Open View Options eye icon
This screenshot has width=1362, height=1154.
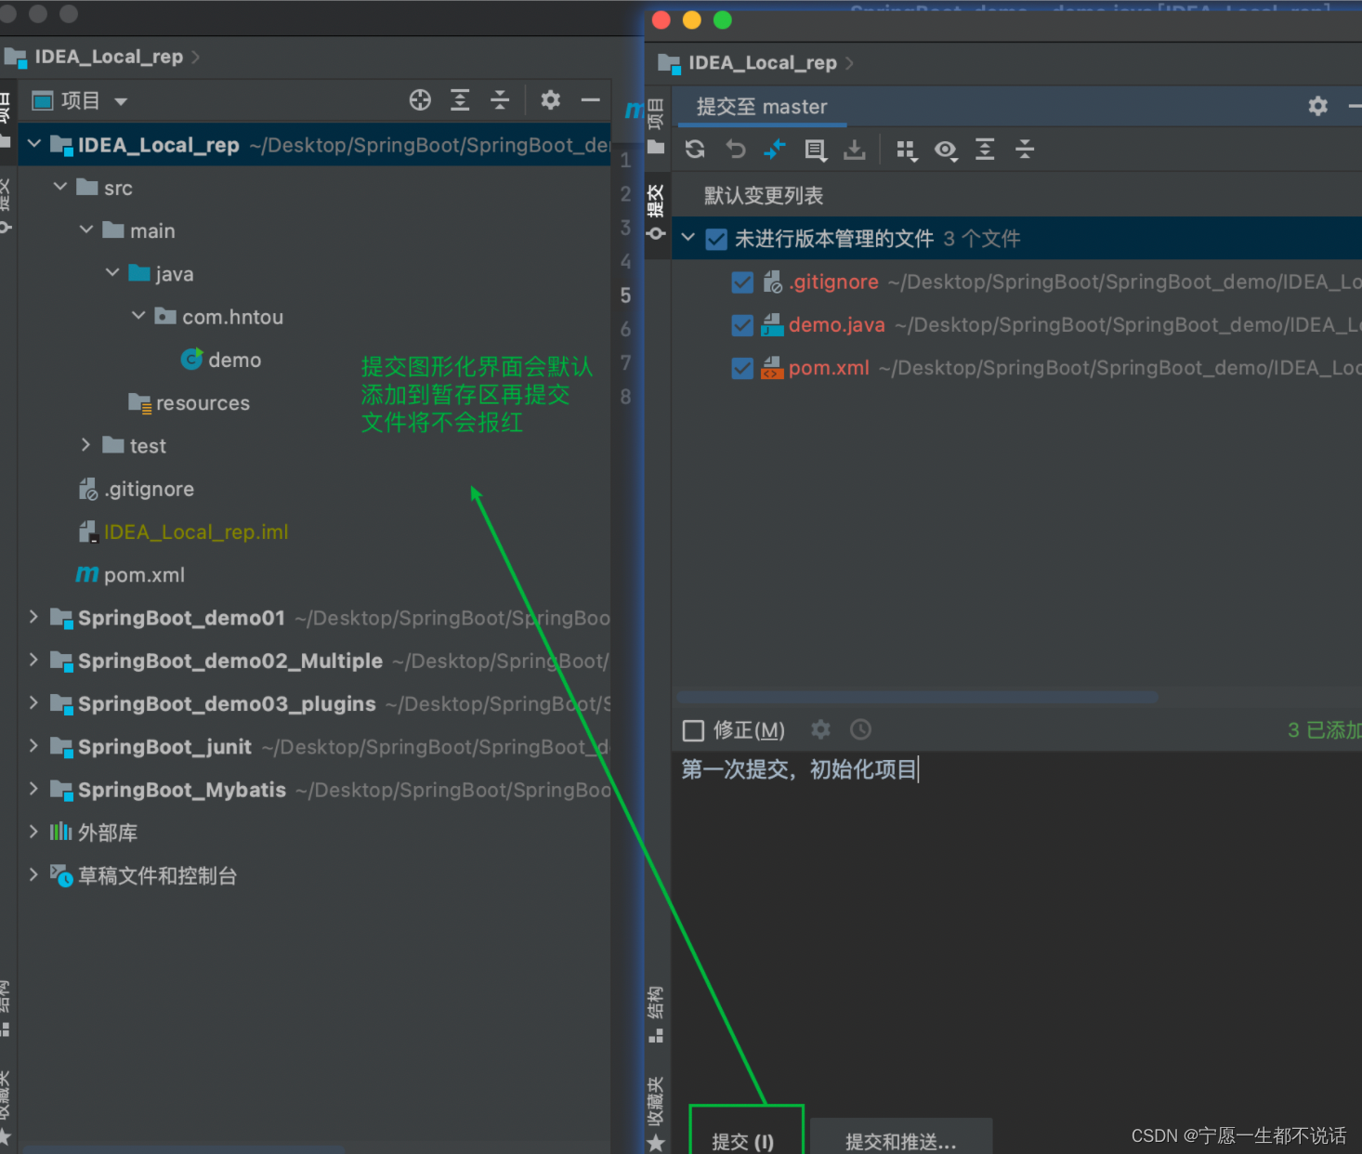pos(946,151)
